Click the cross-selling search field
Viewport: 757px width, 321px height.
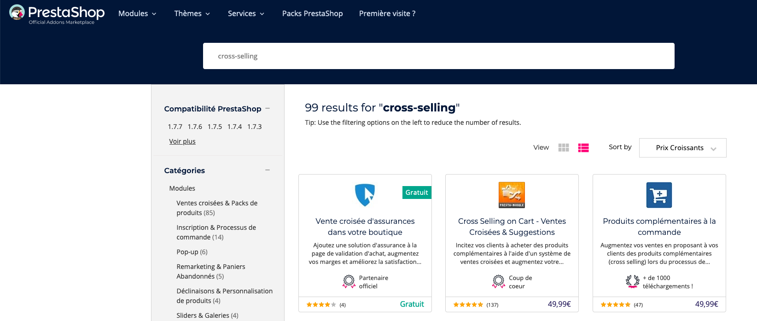(x=438, y=56)
